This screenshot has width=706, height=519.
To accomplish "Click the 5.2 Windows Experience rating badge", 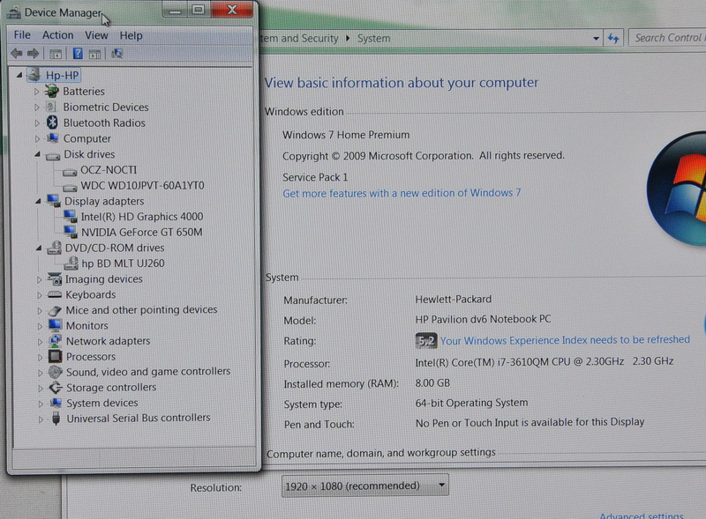I will pyautogui.click(x=425, y=340).
